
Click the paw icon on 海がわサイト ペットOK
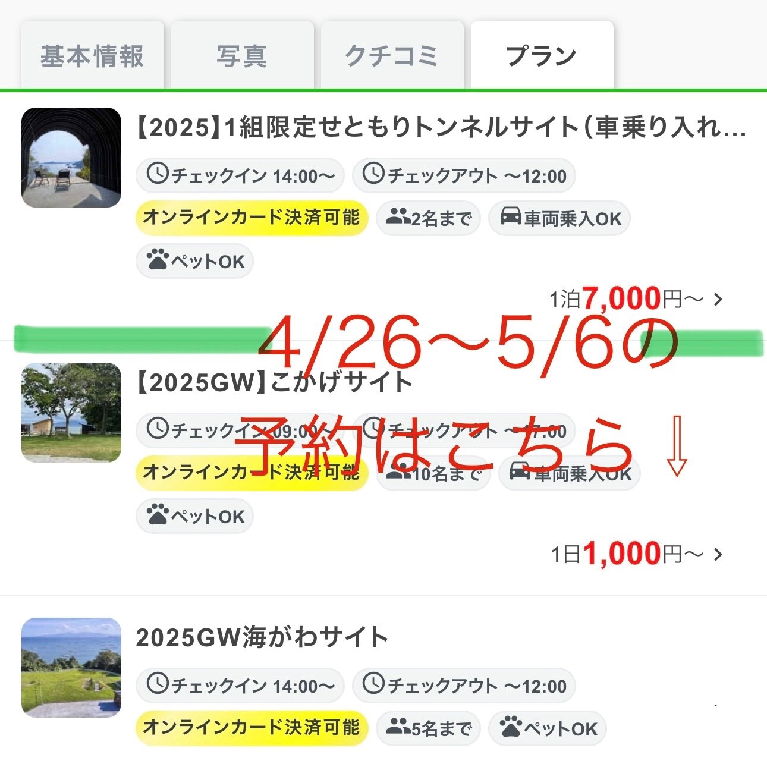coord(511,728)
